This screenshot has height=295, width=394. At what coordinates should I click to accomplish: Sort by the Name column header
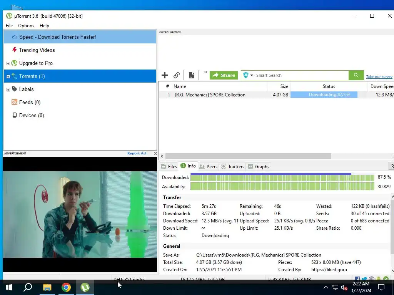(x=219, y=86)
